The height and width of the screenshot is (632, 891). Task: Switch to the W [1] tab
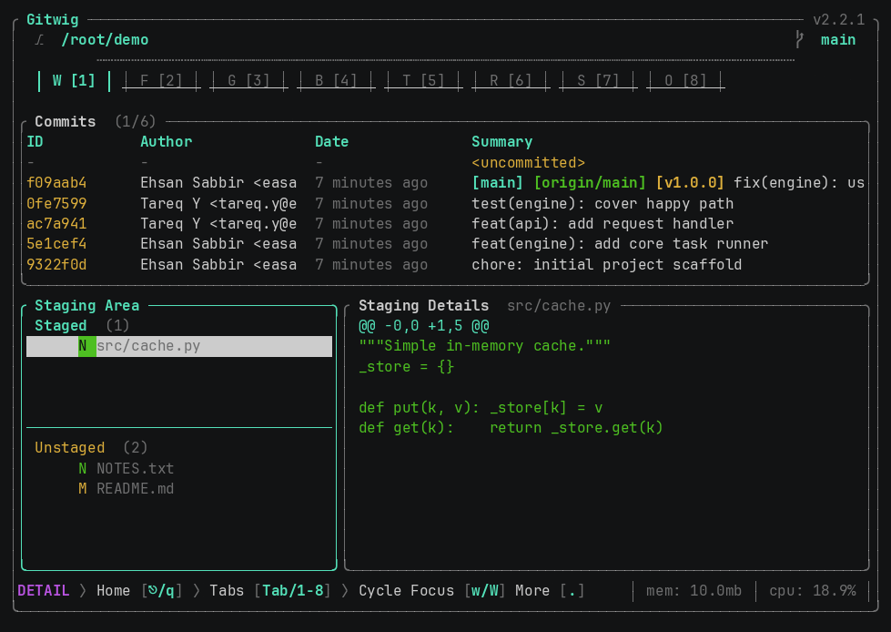[74, 81]
